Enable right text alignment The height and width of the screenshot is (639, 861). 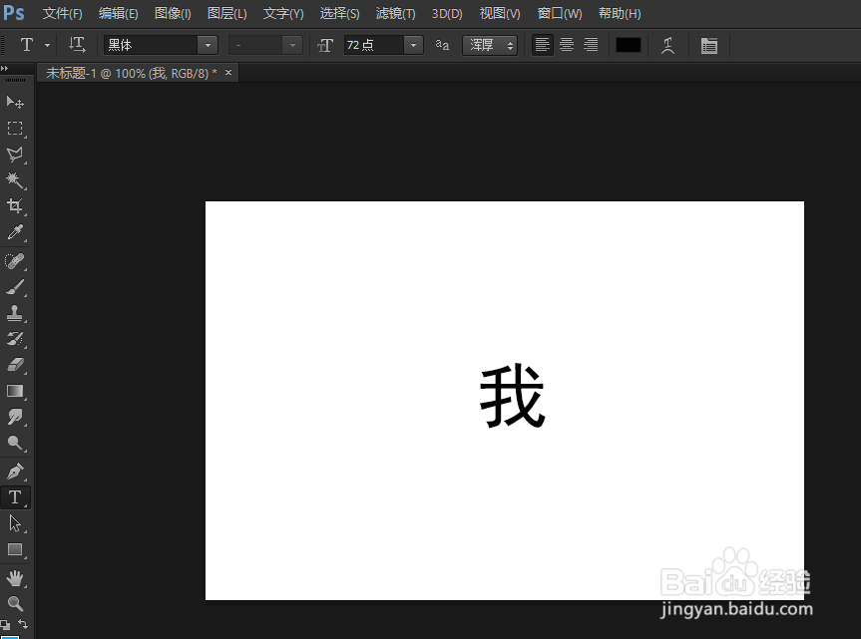[590, 45]
